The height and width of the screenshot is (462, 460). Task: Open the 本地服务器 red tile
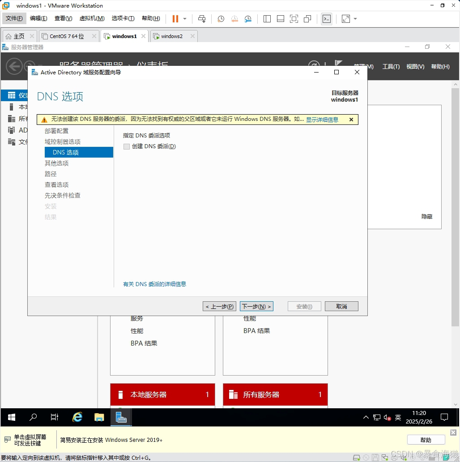162,394
